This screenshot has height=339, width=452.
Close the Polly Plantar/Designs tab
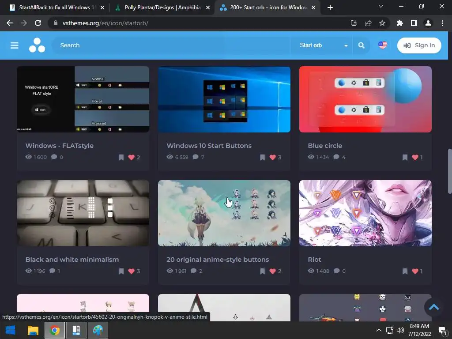tap(208, 8)
